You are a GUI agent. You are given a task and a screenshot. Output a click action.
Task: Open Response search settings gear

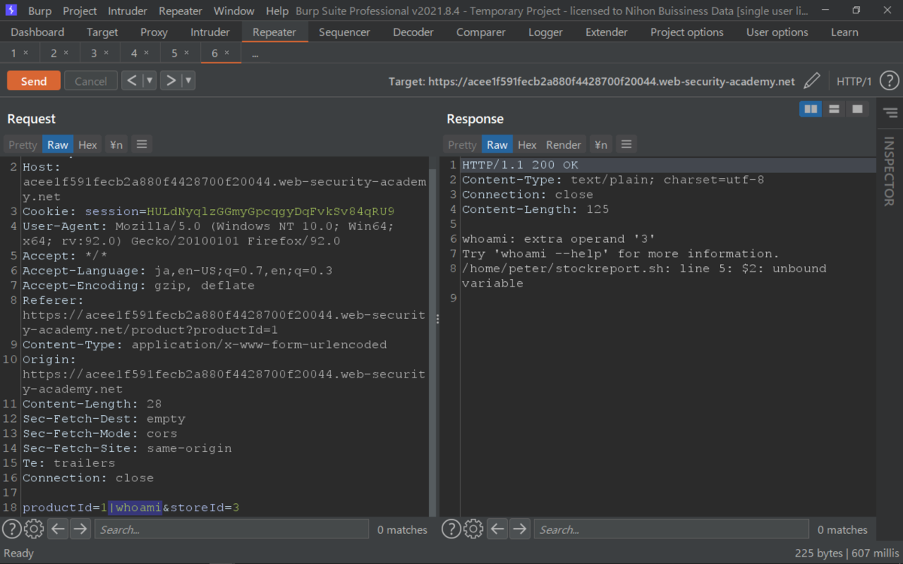point(473,529)
